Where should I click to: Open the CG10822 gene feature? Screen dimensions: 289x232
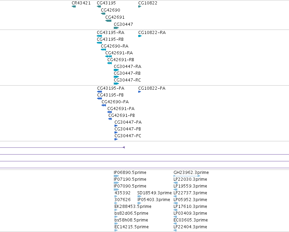click(140, 6)
